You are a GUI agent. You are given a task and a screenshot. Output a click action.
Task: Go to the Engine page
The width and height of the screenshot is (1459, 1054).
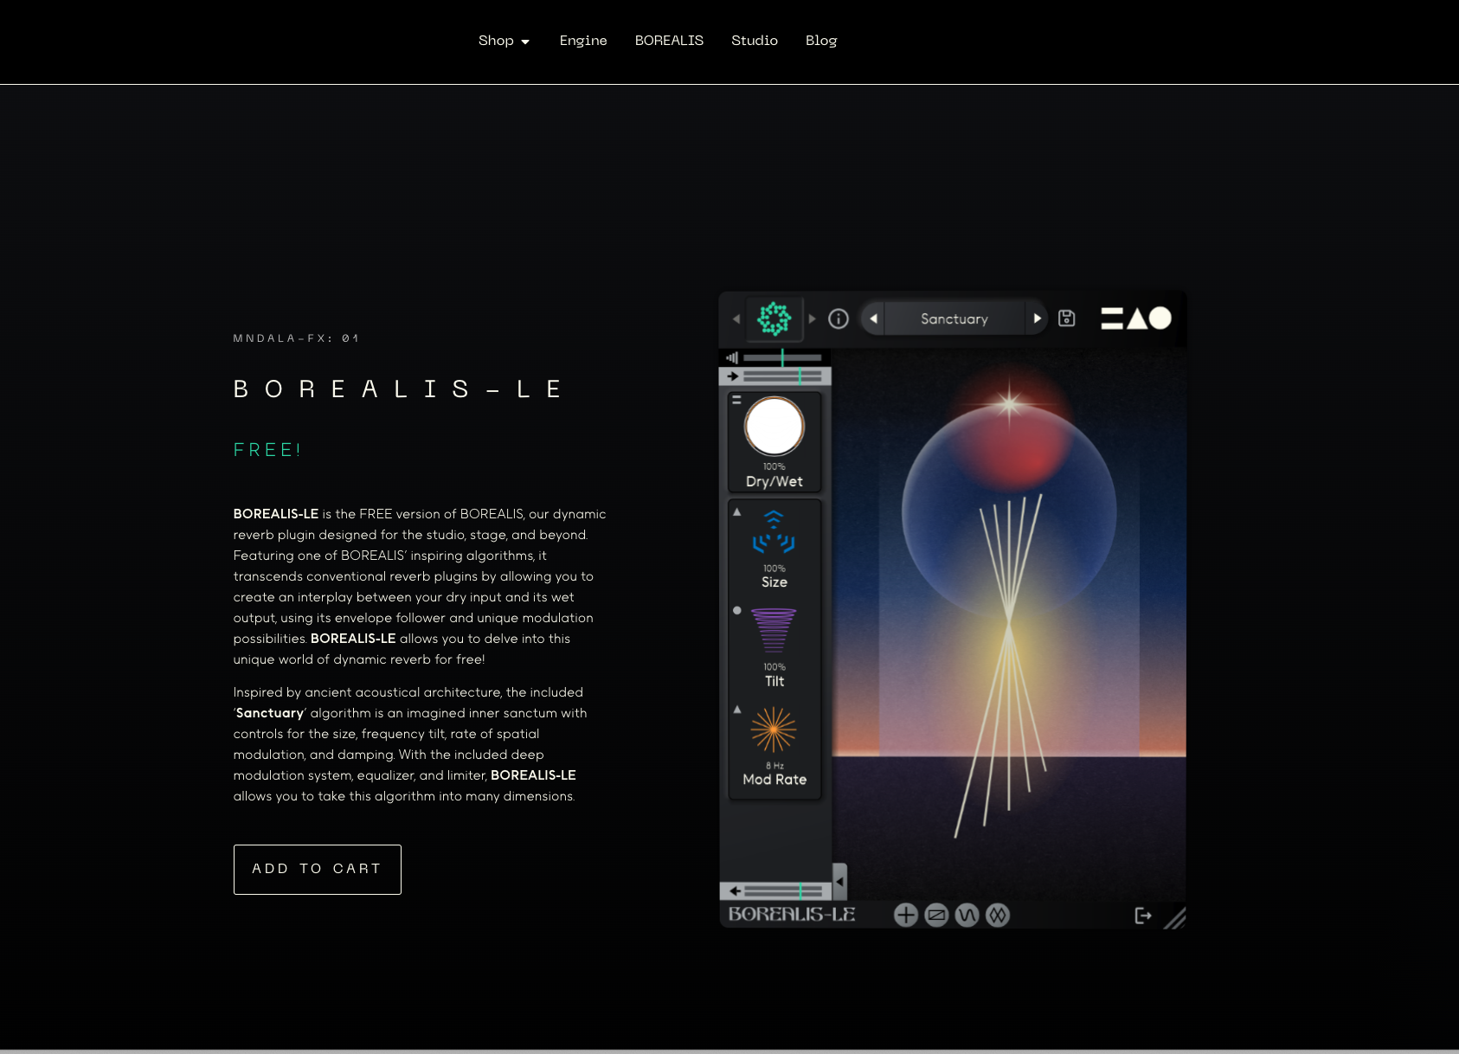tap(583, 41)
